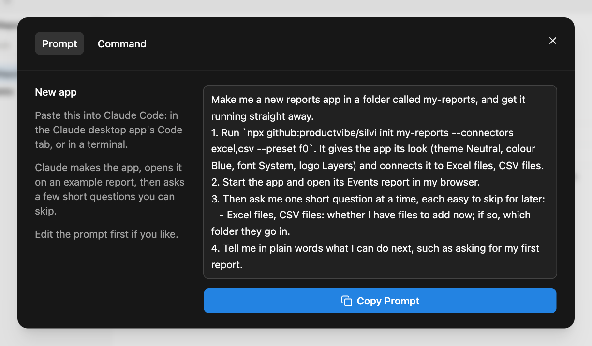Click the 'New app' heading
Image resolution: width=592 pixels, height=346 pixels.
coord(56,92)
